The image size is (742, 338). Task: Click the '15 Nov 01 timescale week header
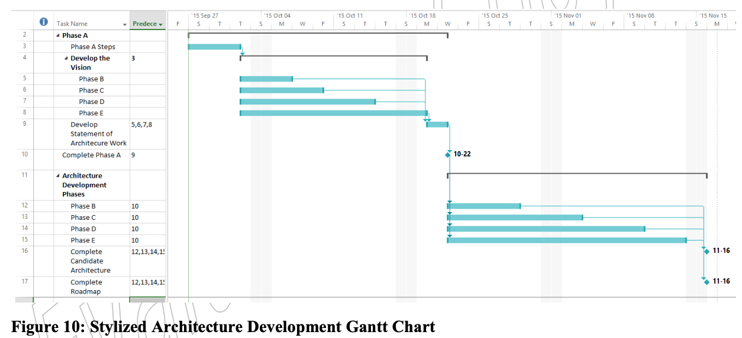567,15
